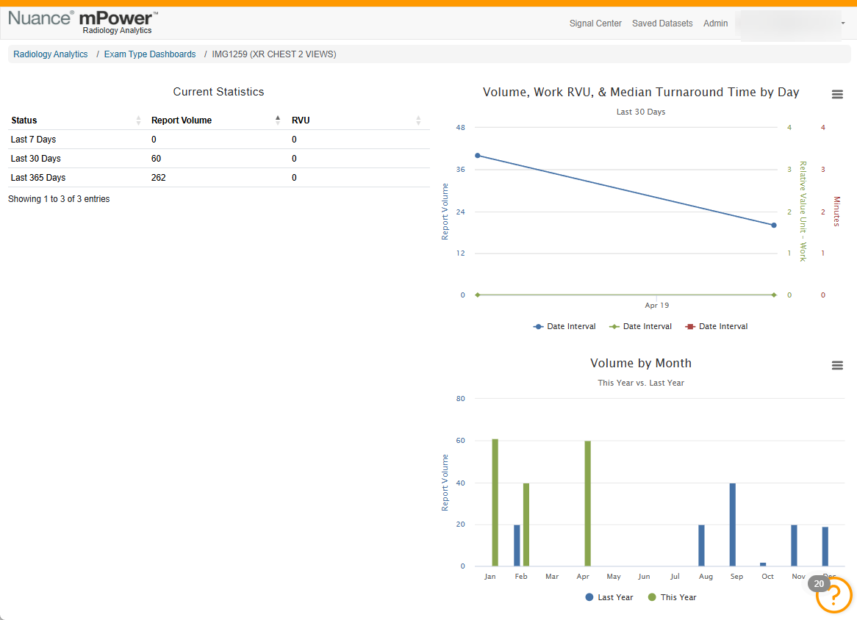
Task: Open the orange help question mark icon
Action: coord(834,596)
